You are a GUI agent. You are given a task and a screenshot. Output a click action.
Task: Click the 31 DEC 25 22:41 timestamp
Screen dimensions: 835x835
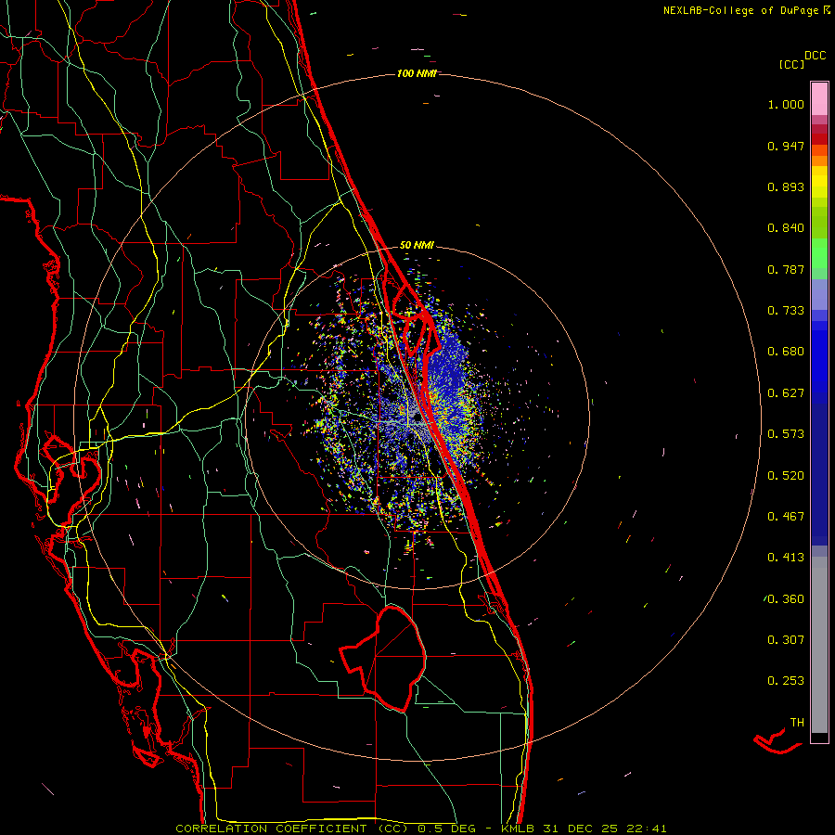pyautogui.click(x=605, y=829)
